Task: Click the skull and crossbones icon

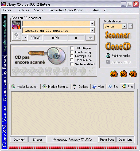Action: click(91, 71)
